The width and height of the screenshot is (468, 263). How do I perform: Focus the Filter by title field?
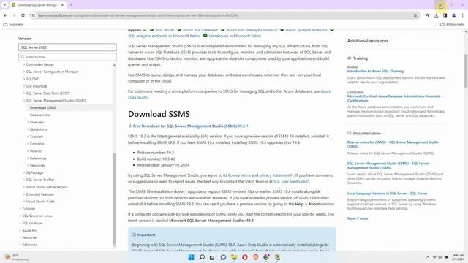tap(67, 57)
